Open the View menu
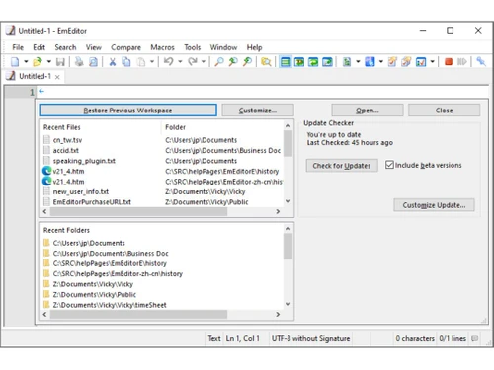 94,47
